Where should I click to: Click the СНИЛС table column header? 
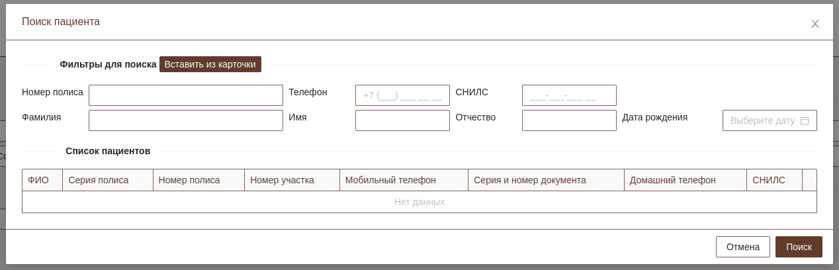pyautogui.click(x=769, y=180)
